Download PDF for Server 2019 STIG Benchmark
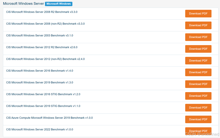 pyautogui.click(x=198, y=108)
